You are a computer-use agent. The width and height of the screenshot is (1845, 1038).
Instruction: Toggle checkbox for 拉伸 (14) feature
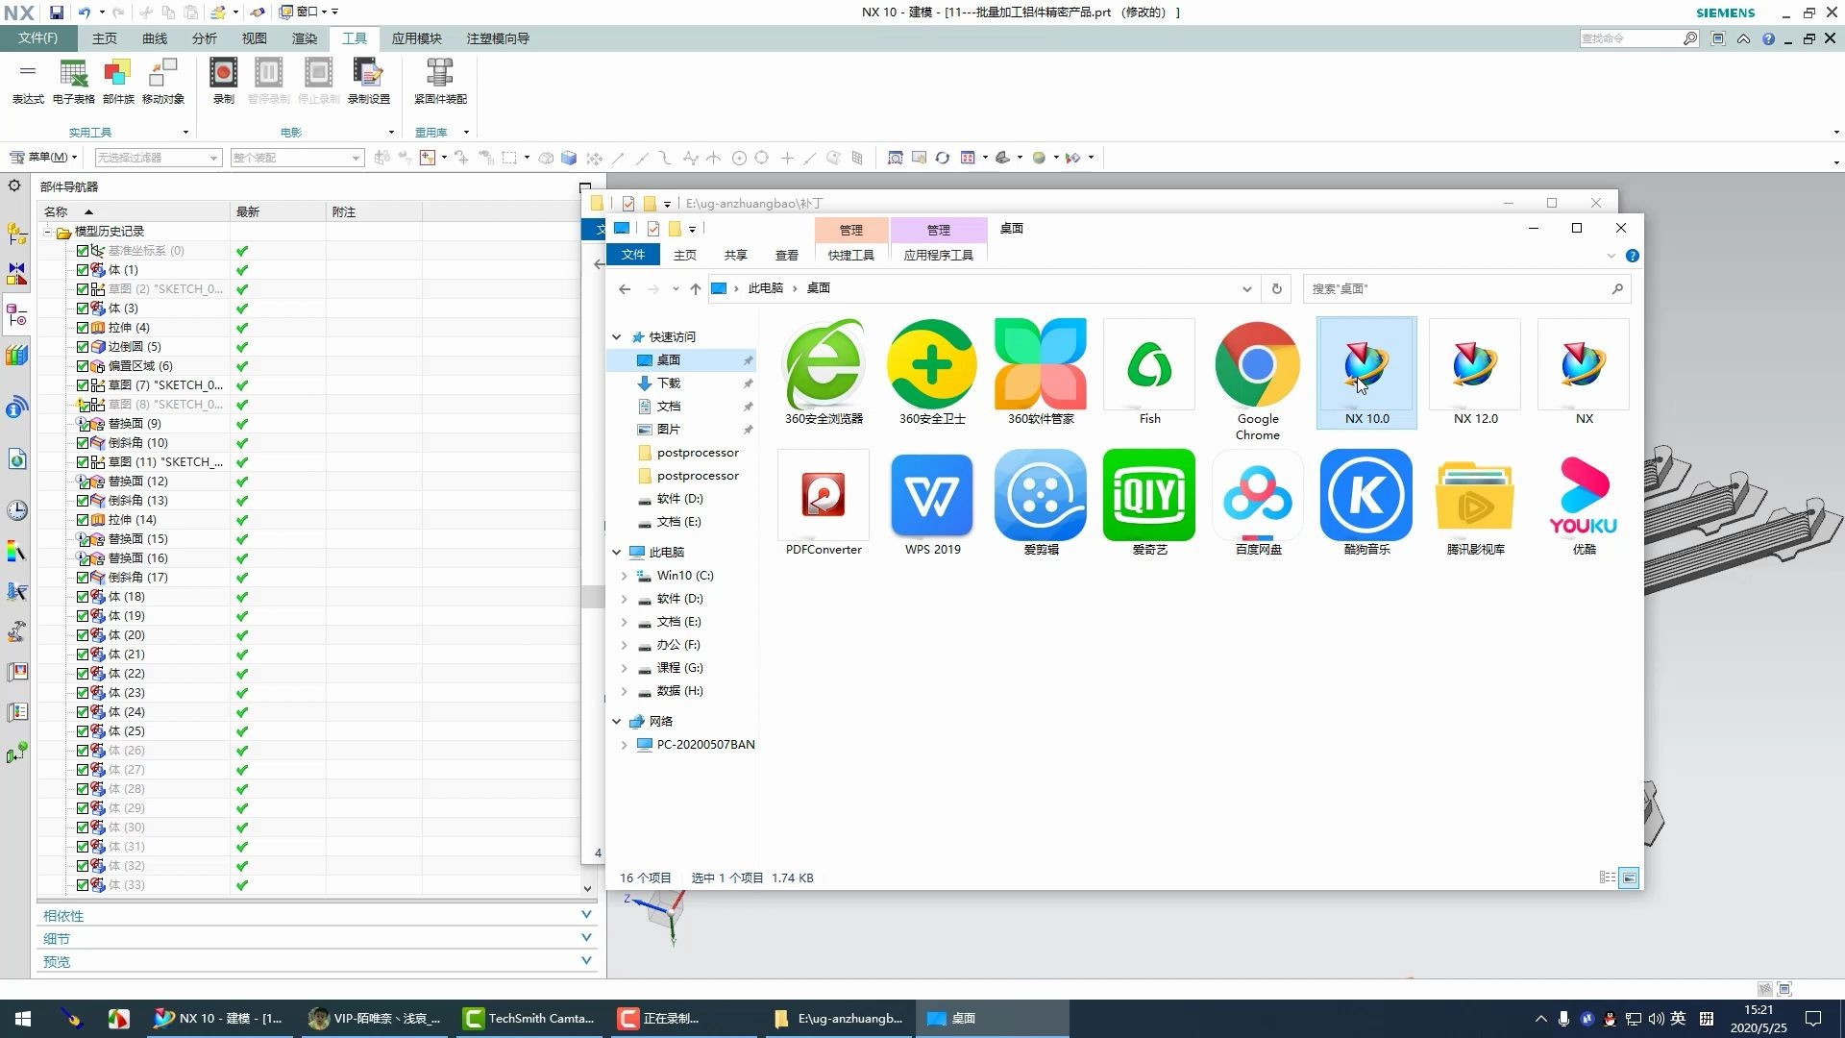pyautogui.click(x=83, y=520)
